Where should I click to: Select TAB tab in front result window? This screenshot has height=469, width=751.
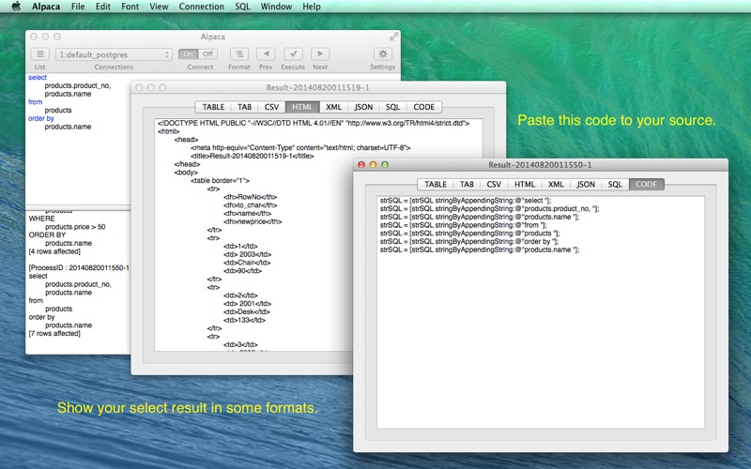tap(467, 184)
